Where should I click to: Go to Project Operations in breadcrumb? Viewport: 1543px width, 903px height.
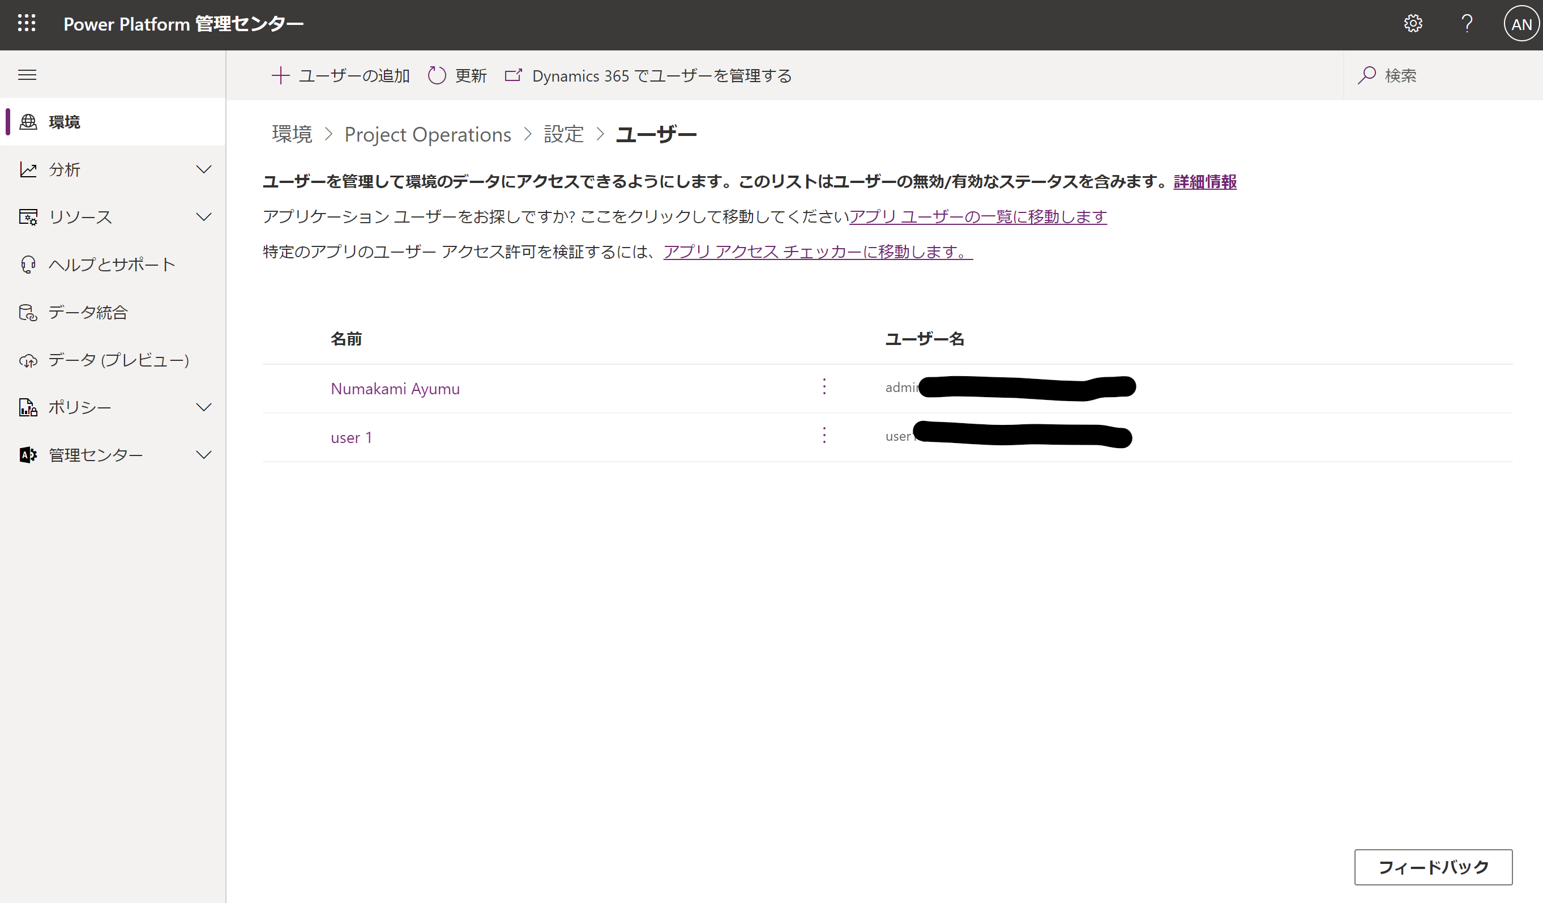(428, 134)
